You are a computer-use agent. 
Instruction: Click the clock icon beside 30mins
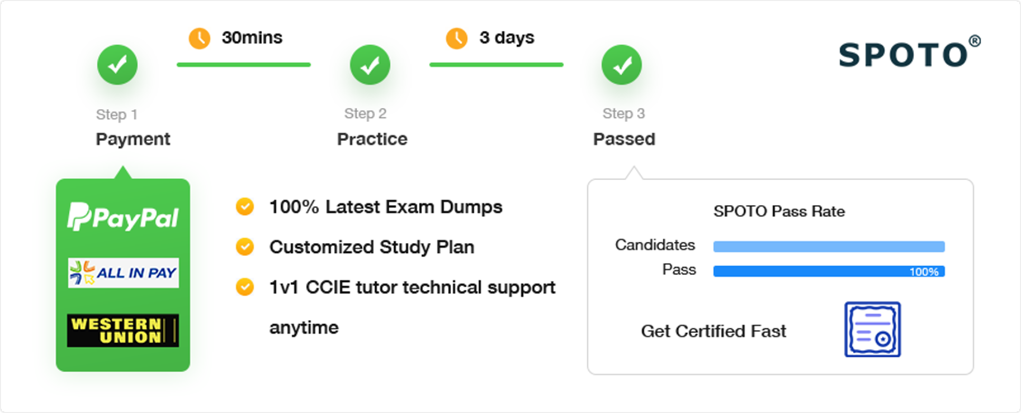pyautogui.click(x=200, y=38)
